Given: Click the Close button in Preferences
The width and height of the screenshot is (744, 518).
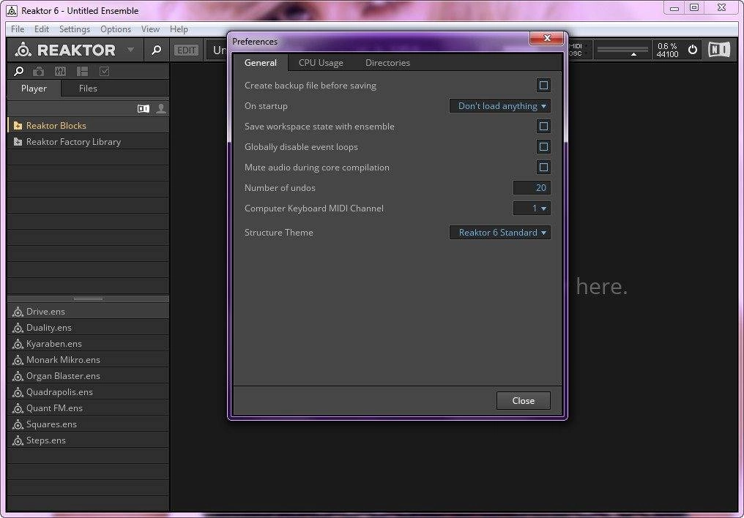Looking at the screenshot, I should [524, 400].
